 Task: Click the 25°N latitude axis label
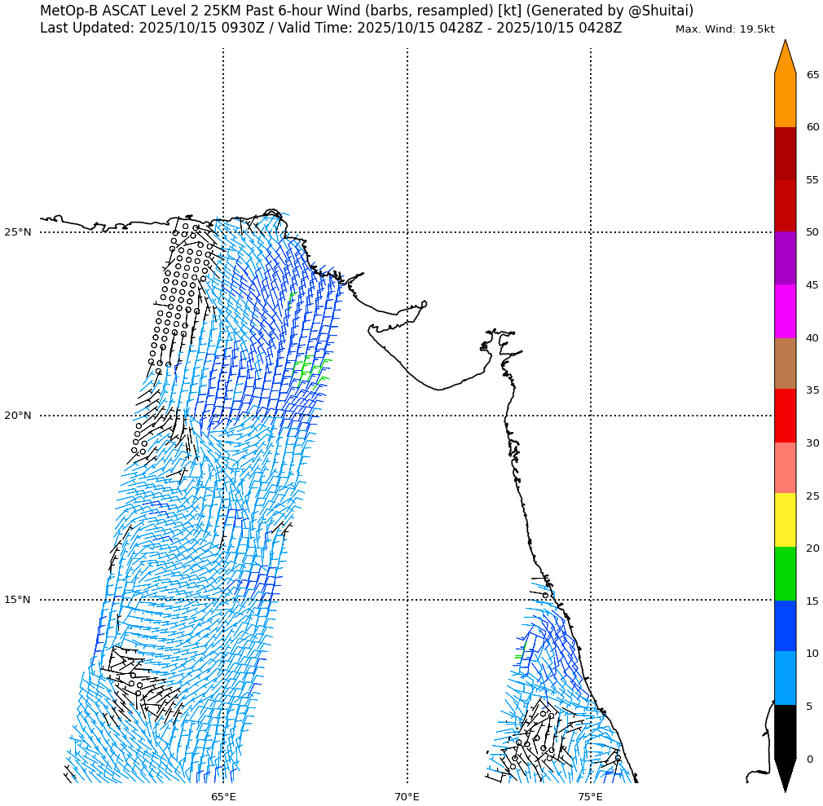point(17,232)
